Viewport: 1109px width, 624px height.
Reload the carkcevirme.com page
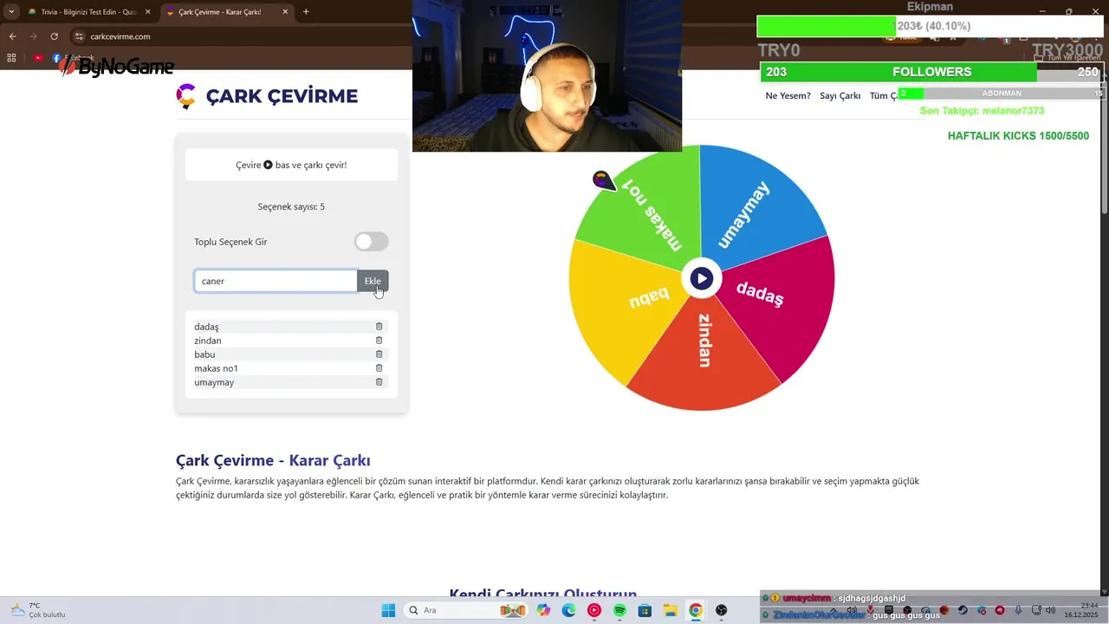point(54,36)
